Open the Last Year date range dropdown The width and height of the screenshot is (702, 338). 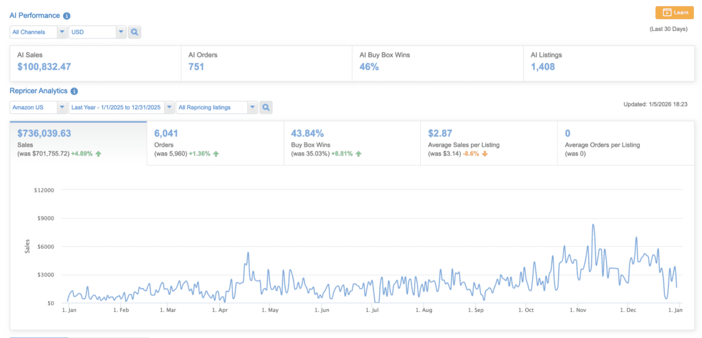click(121, 107)
